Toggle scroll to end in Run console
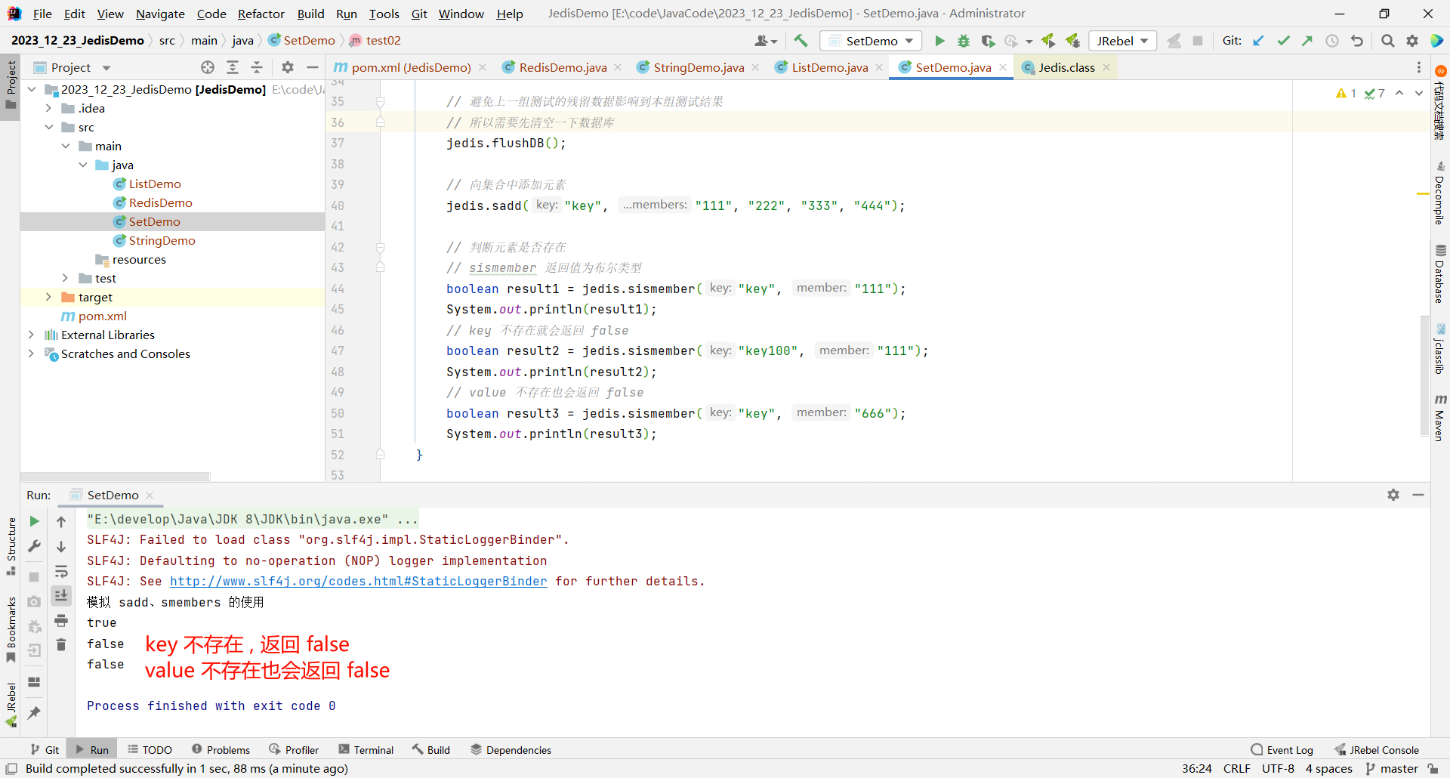Viewport: 1450px width, 778px height. 61,596
